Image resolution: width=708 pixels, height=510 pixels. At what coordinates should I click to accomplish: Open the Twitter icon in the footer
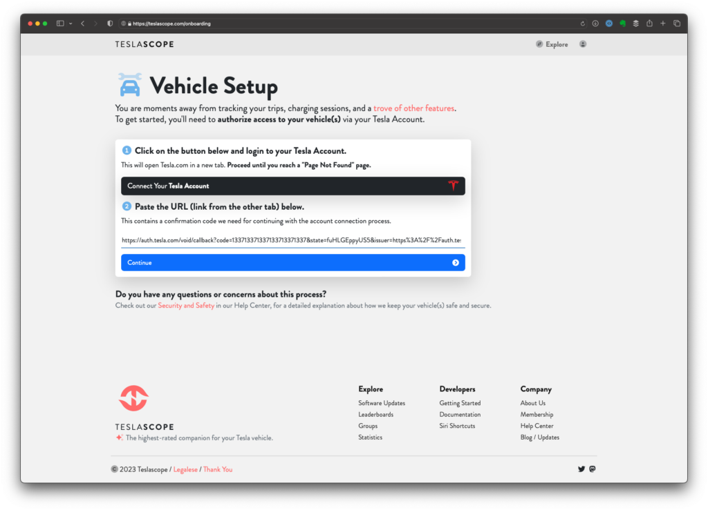[x=581, y=469]
